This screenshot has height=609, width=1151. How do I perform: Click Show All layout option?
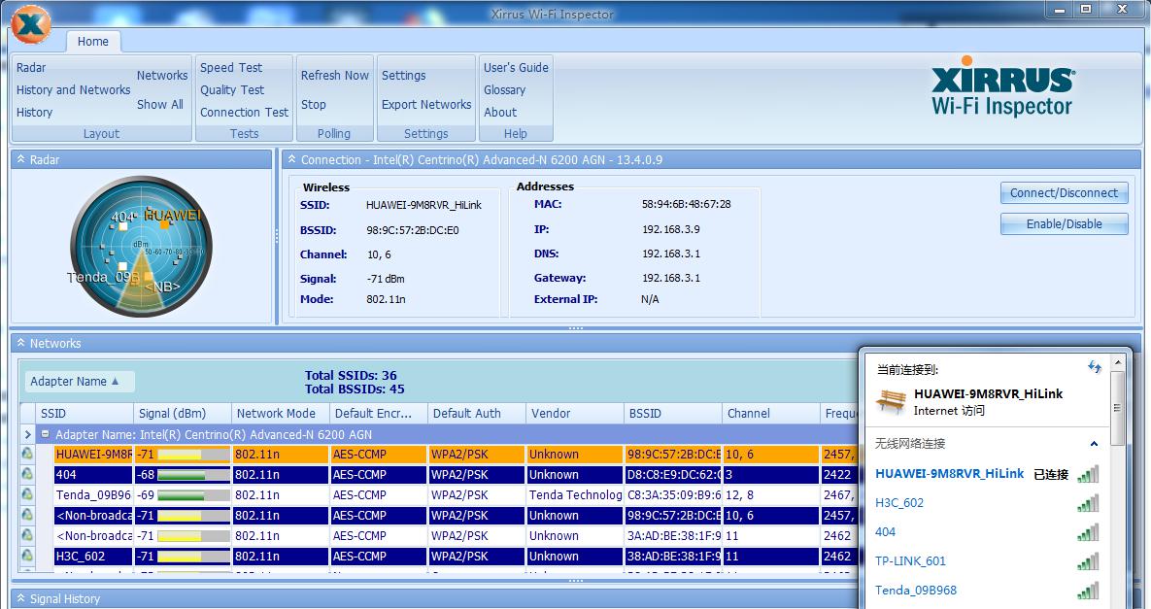[x=160, y=104]
